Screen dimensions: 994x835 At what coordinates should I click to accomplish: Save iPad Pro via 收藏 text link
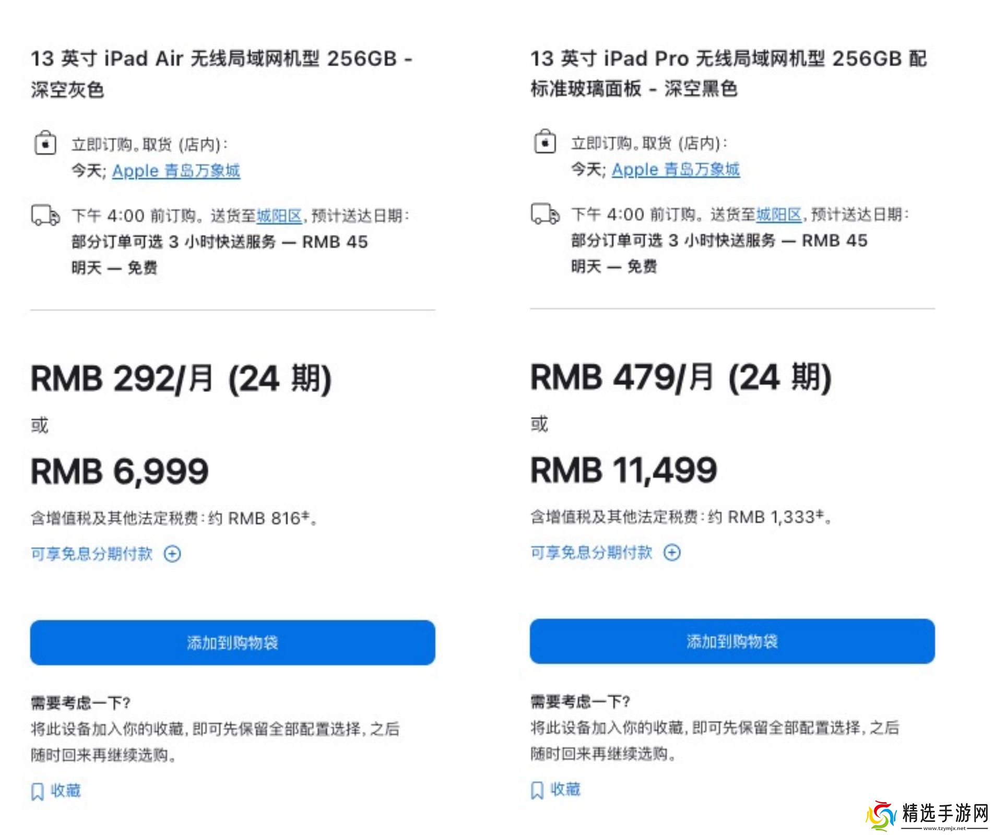click(565, 789)
